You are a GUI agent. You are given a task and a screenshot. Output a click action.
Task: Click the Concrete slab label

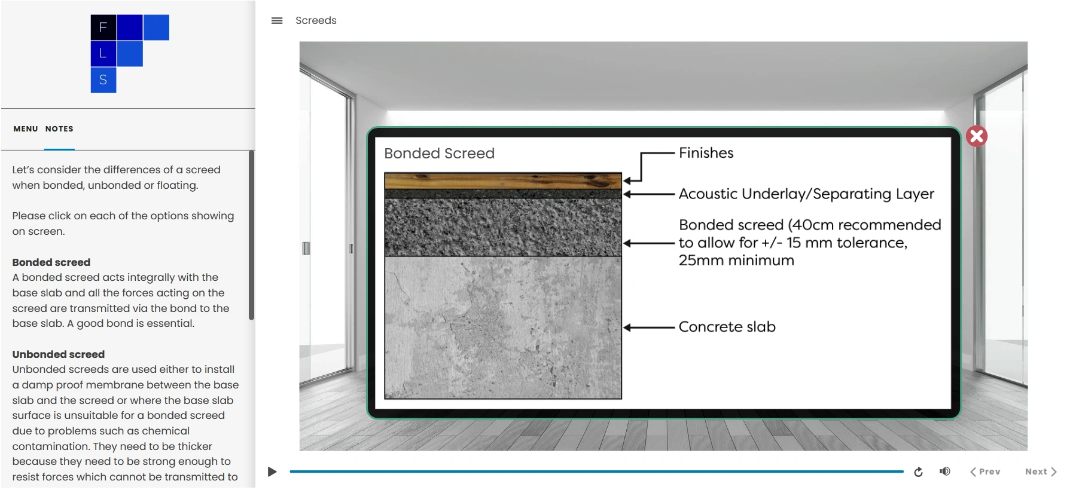click(x=727, y=327)
